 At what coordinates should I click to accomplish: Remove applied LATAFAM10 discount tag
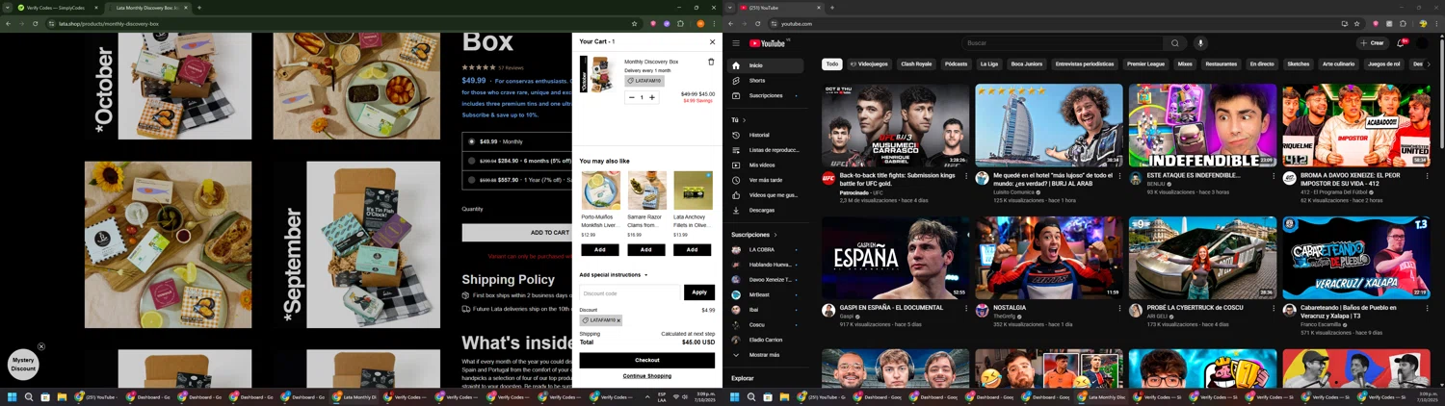pyautogui.click(x=618, y=320)
